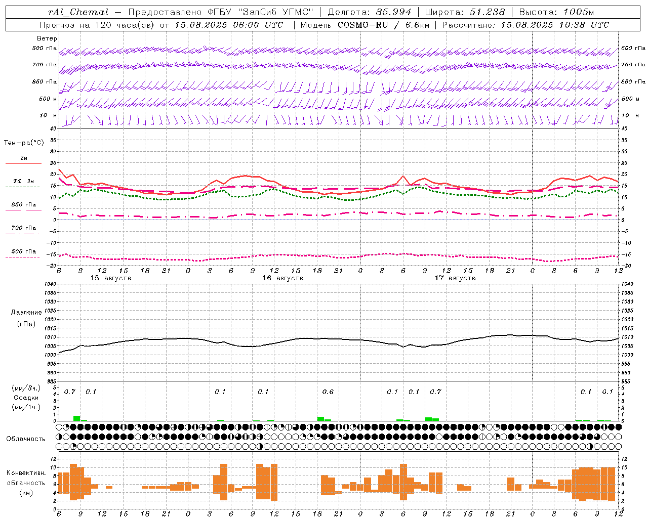The image size is (648, 518).
Task: Select the elevation field Высота: 1005м
Action: (x=556, y=12)
